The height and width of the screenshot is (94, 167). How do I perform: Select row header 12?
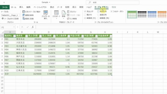coord(2,74)
